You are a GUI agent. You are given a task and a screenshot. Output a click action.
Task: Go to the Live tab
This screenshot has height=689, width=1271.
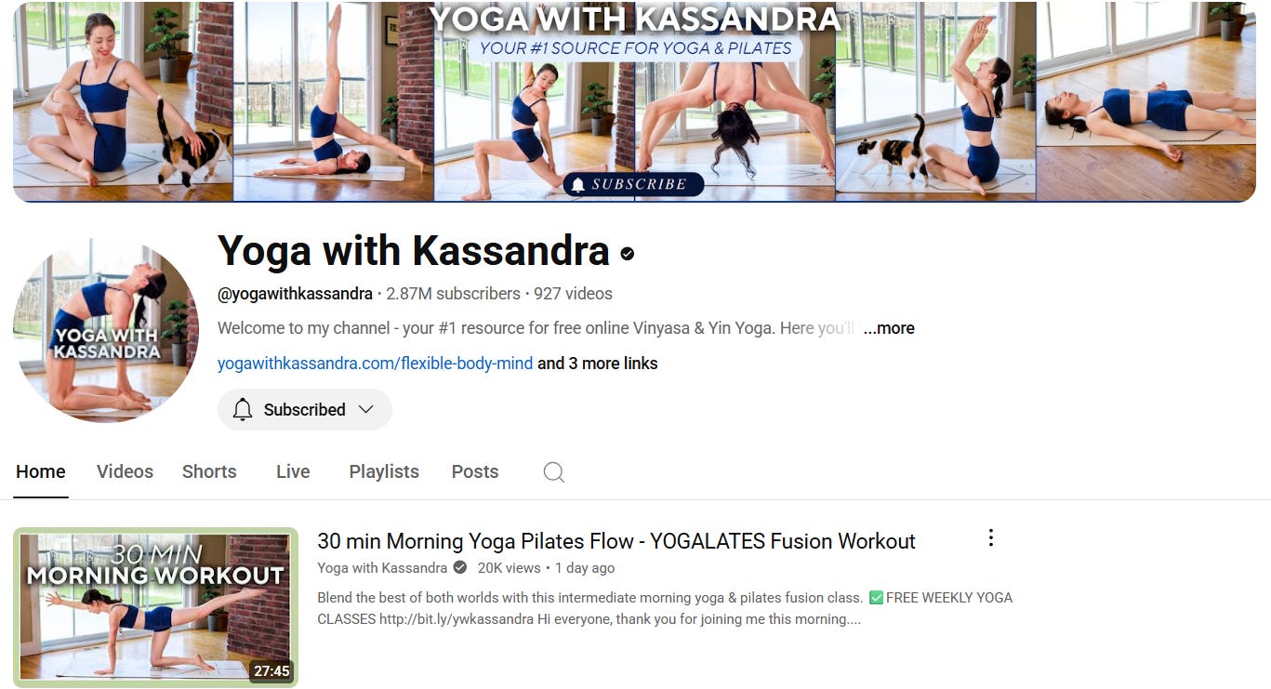(293, 472)
